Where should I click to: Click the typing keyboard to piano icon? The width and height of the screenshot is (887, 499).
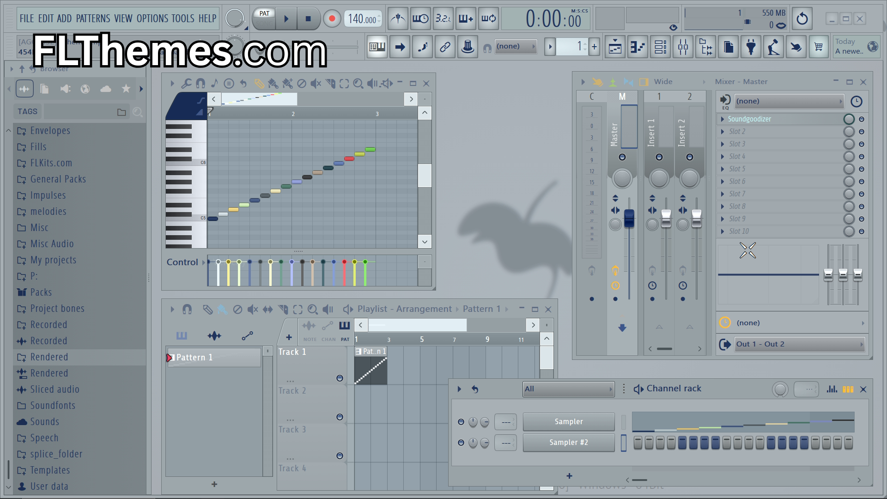coord(377,47)
